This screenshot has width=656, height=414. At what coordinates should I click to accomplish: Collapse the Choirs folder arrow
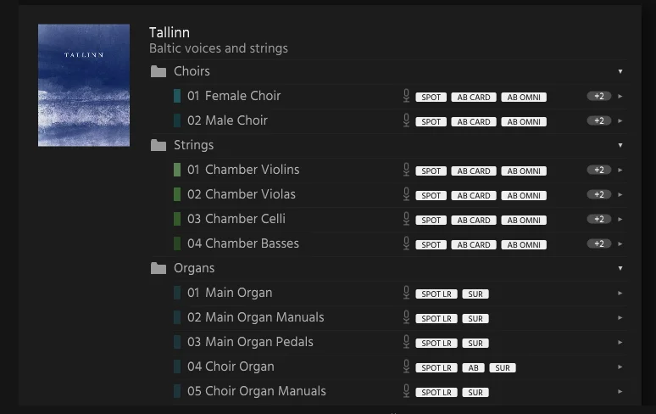coord(620,71)
